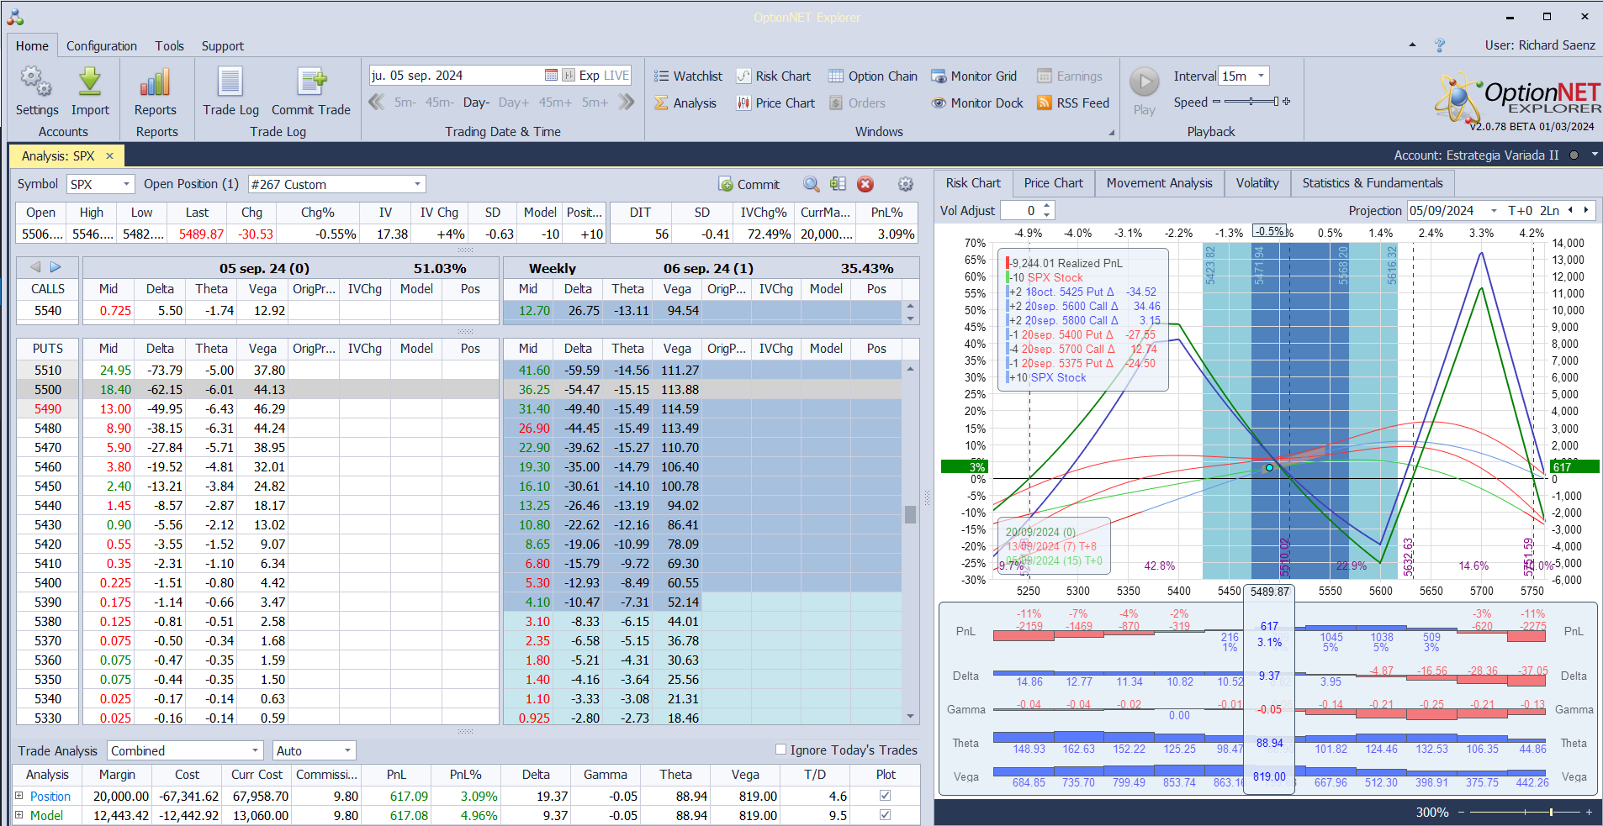Switch to the Statistics & Fundamentals tab
Screen dimensions: 1603x826
tap(1373, 183)
